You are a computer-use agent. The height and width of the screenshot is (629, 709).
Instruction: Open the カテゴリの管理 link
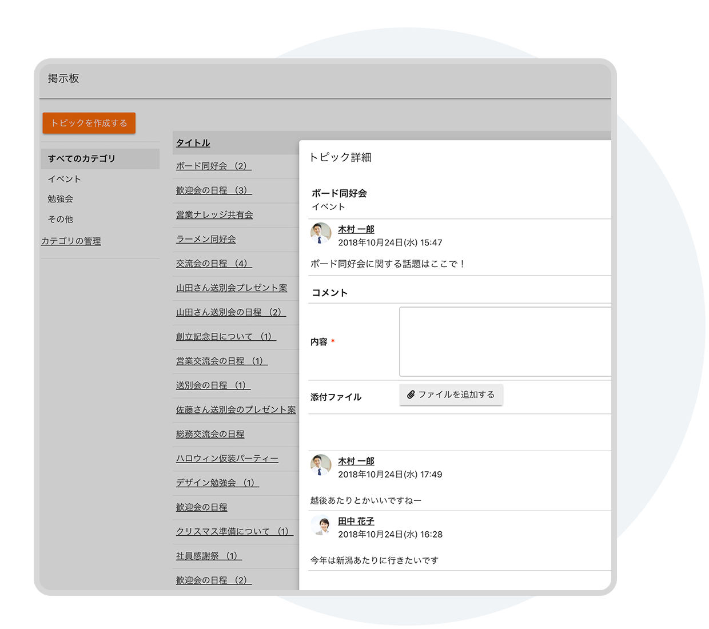[x=71, y=241]
